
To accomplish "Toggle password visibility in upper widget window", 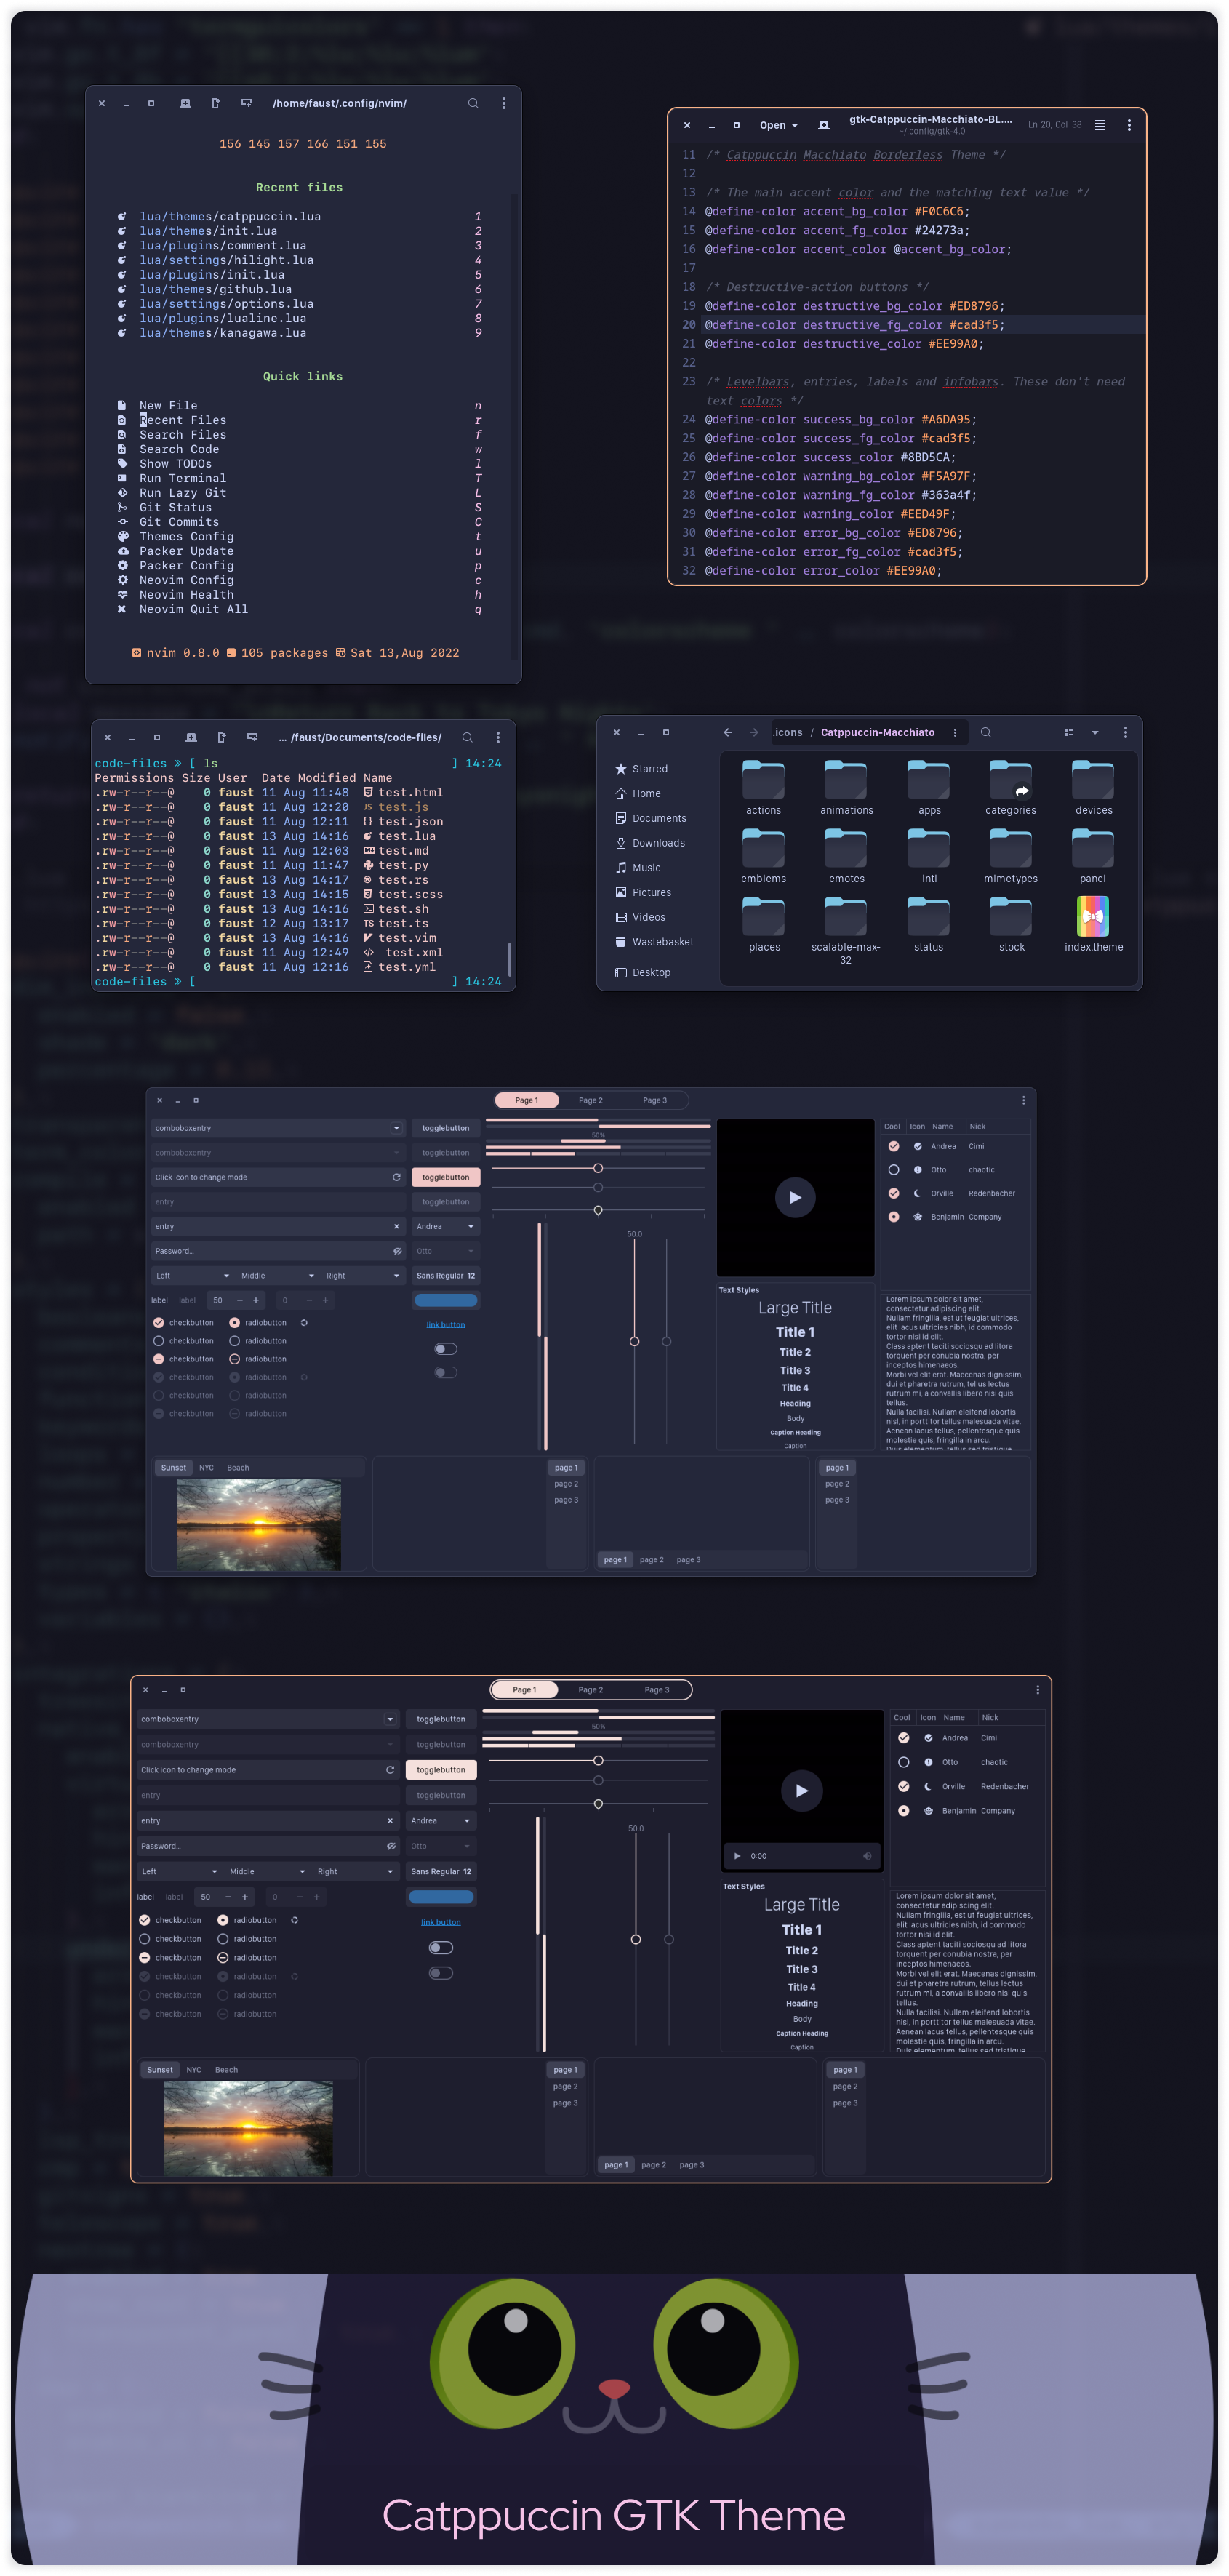I will pos(397,1251).
